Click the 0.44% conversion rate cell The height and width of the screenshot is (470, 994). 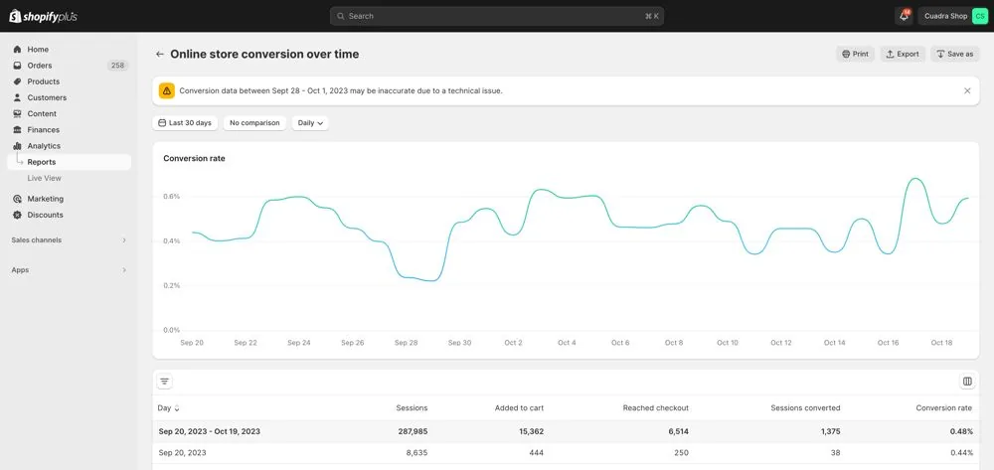[x=961, y=453]
